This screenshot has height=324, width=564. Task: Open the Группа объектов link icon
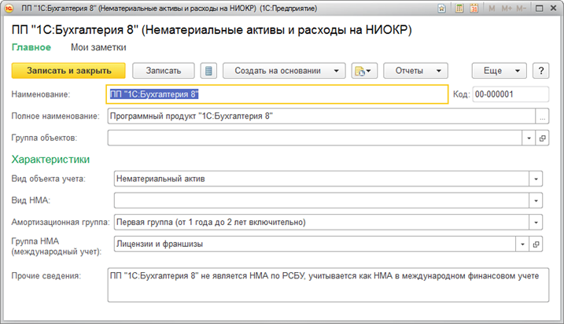[541, 138]
